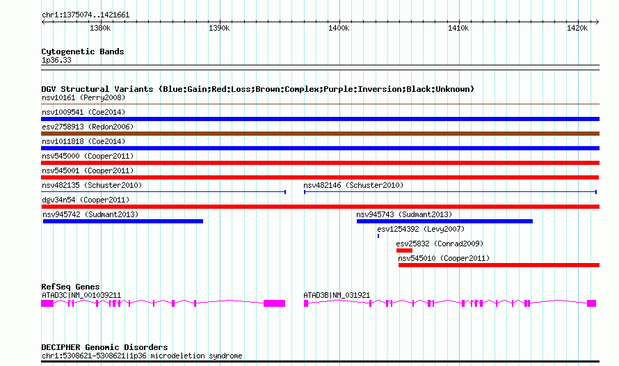Click the DGV Structural Variants track title
This screenshot has height=366, width=619.
click(258, 89)
